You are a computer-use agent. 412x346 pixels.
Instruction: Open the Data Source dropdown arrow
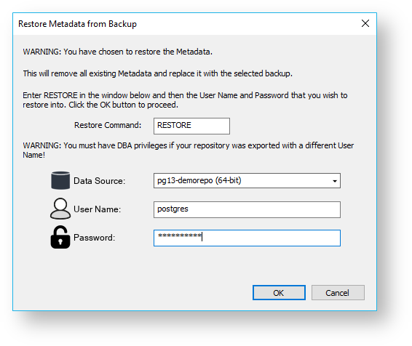pyautogui.click(x=335, y=181)
